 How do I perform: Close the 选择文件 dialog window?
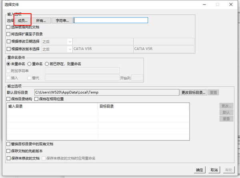(231, 4)
